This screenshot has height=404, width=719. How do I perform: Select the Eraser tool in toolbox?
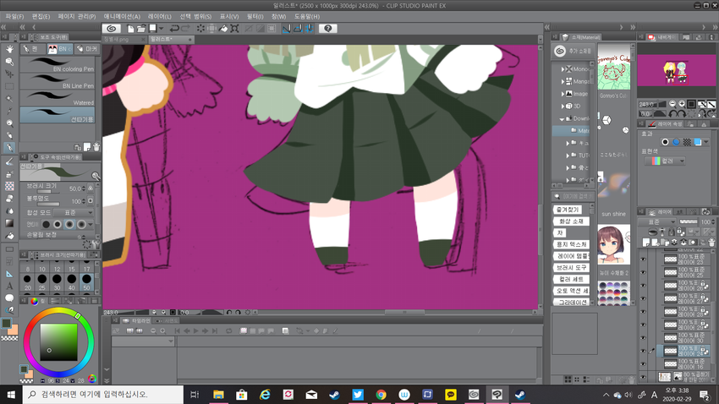(x=9, y=199)
